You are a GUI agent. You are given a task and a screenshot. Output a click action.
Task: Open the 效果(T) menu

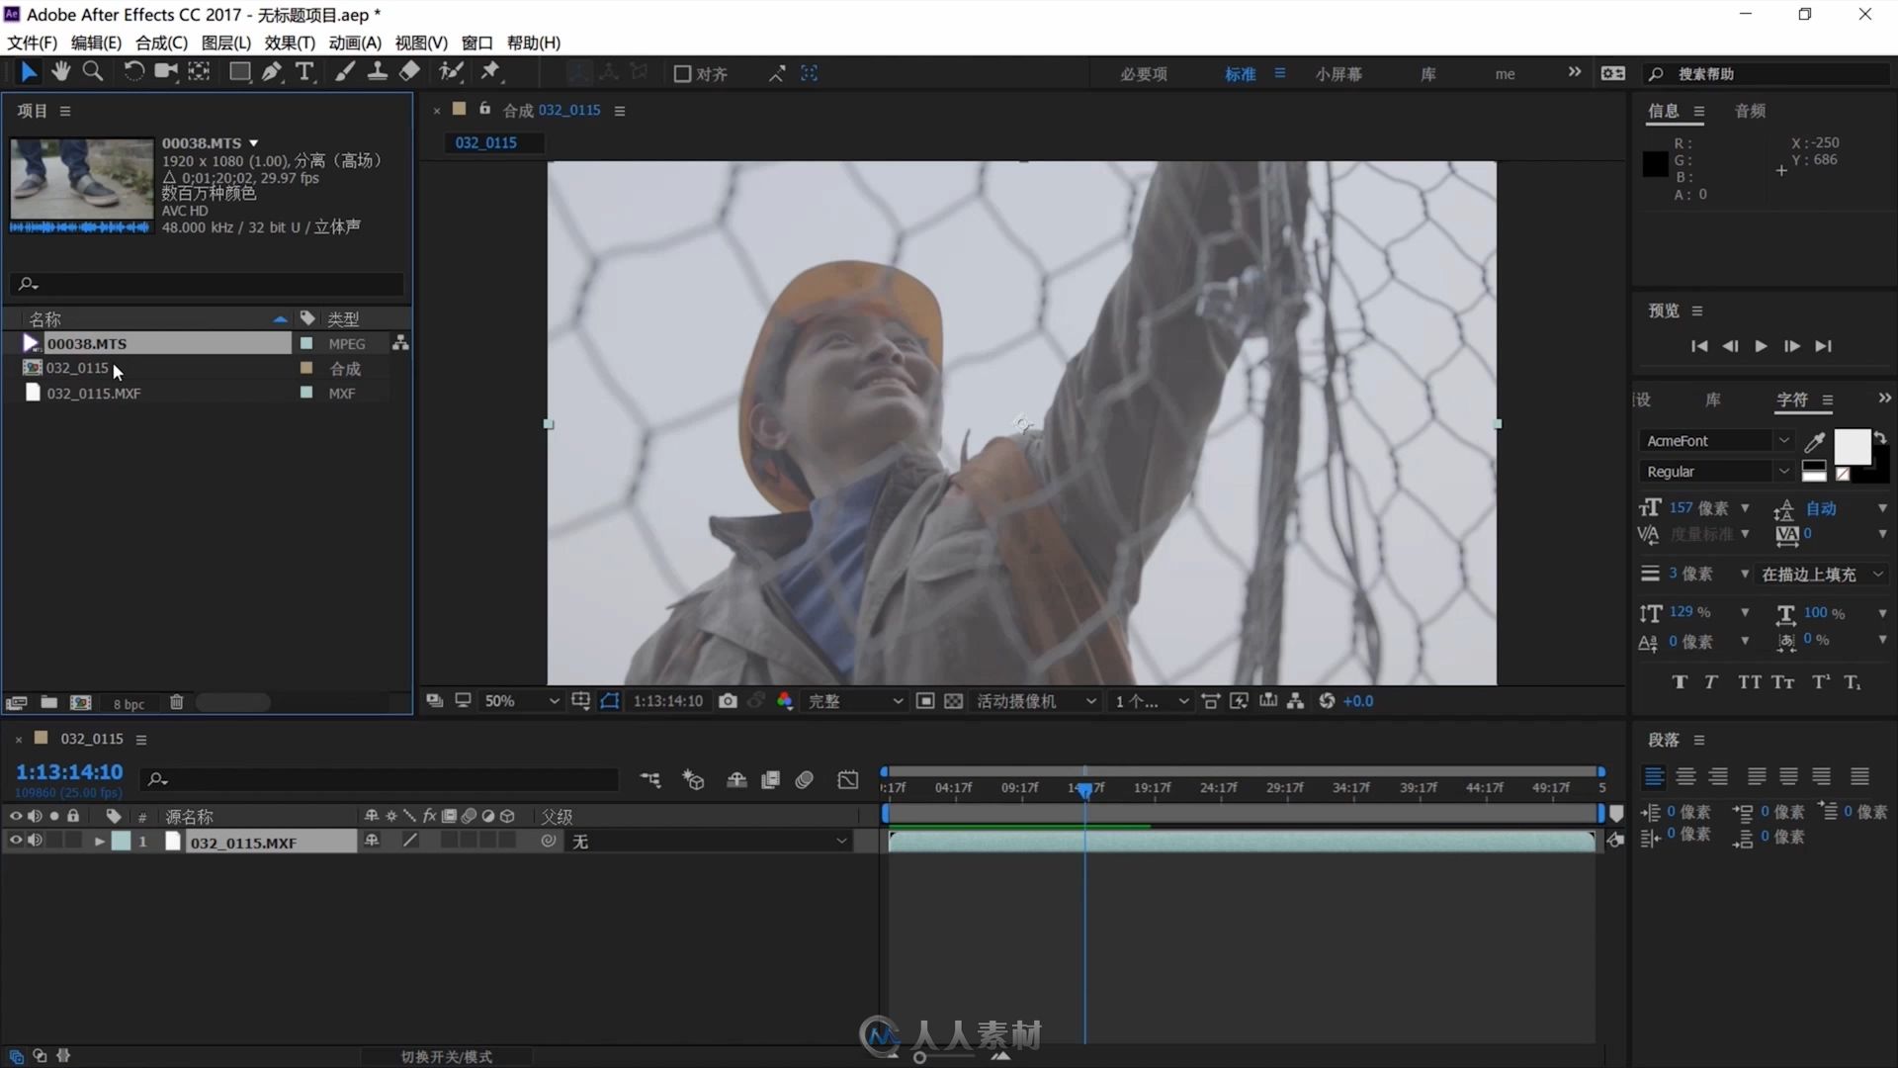coord(290,43)
